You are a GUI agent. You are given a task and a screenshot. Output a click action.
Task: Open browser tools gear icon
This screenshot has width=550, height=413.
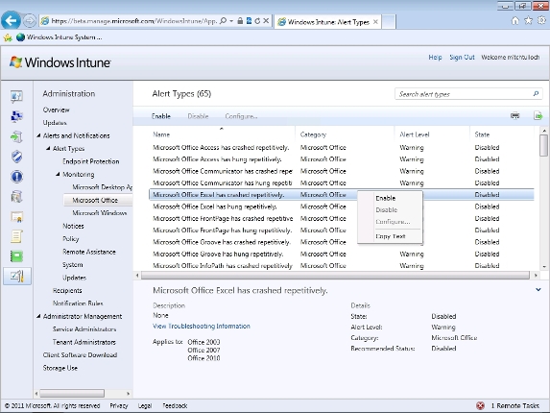click(x=541, y=21)
